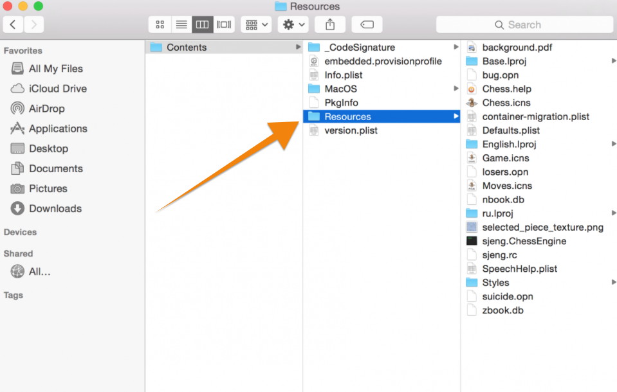
Task: Switch to icon view
Action: (160, 25)
